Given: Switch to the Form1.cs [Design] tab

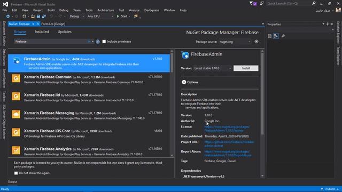Looking at the screenshot, I should [53, 24].
